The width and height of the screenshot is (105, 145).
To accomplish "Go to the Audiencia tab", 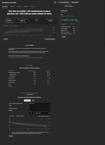I will click(x=26, y=6).
